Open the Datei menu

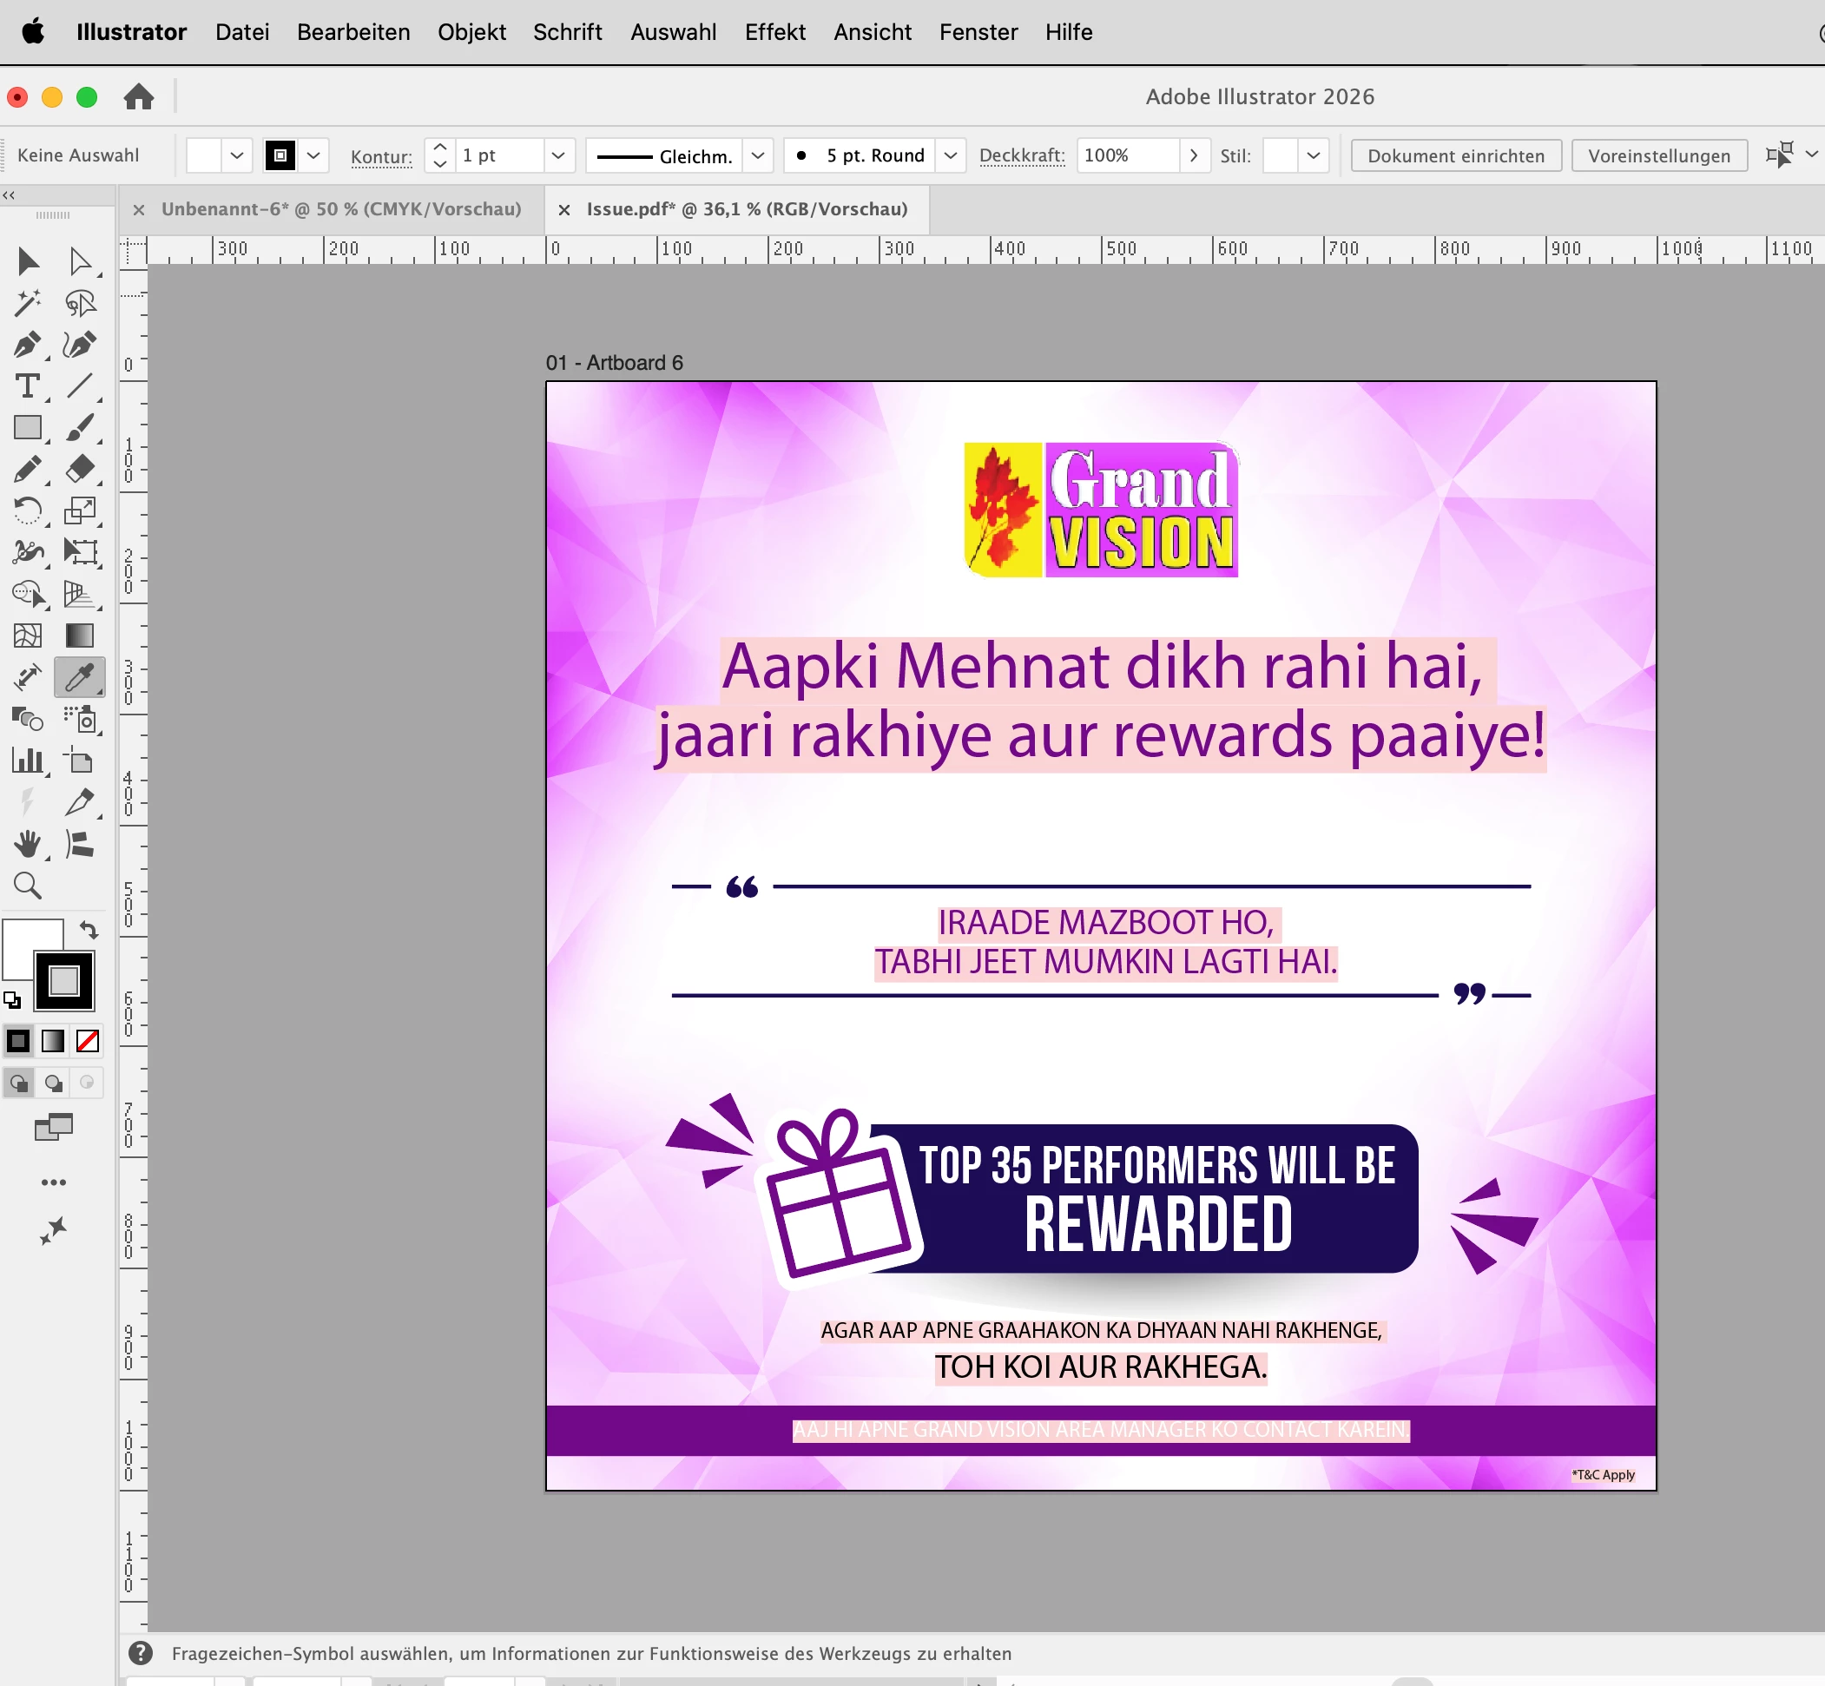(x=242, y=32)
